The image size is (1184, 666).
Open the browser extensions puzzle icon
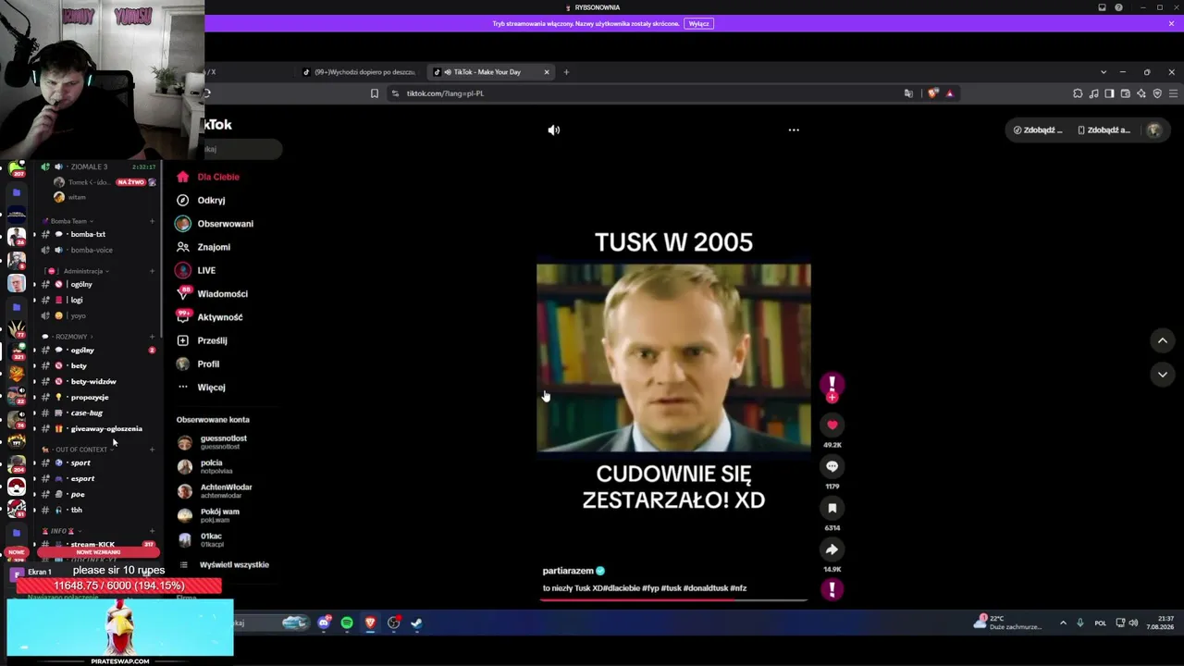pos(1078,93)
